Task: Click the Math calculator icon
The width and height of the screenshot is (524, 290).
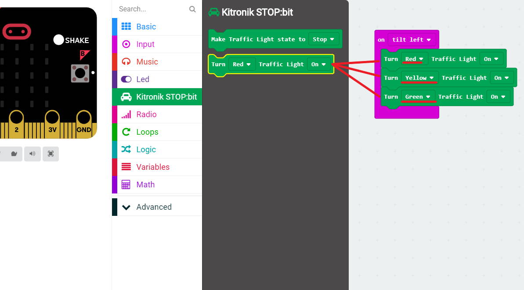Action: pos(126,185)
